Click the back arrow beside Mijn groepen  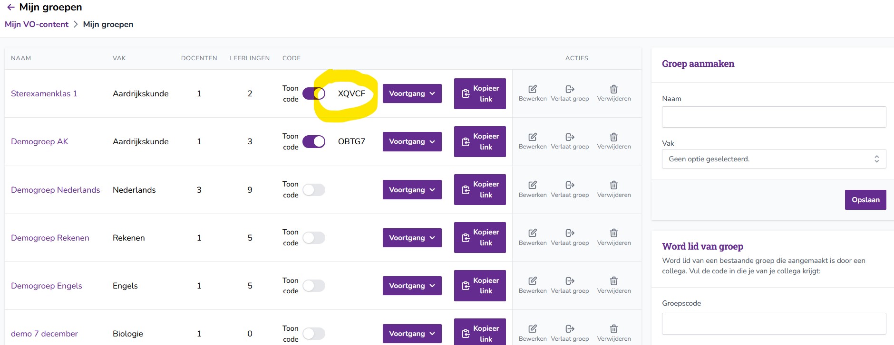click(x=10, y=7)
